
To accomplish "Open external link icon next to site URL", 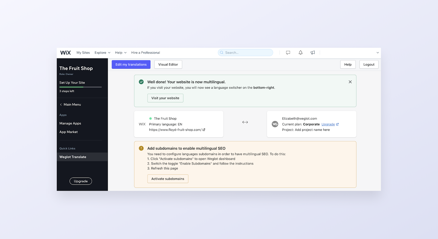I will pos(204,130).
